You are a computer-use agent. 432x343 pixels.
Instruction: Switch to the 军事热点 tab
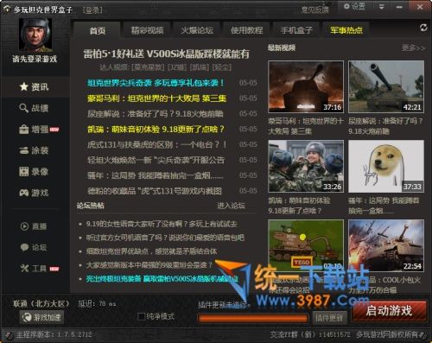[346, 30]
